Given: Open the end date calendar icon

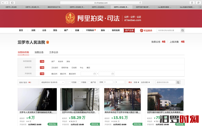Looking at the screenshot, I should point(113,74).
